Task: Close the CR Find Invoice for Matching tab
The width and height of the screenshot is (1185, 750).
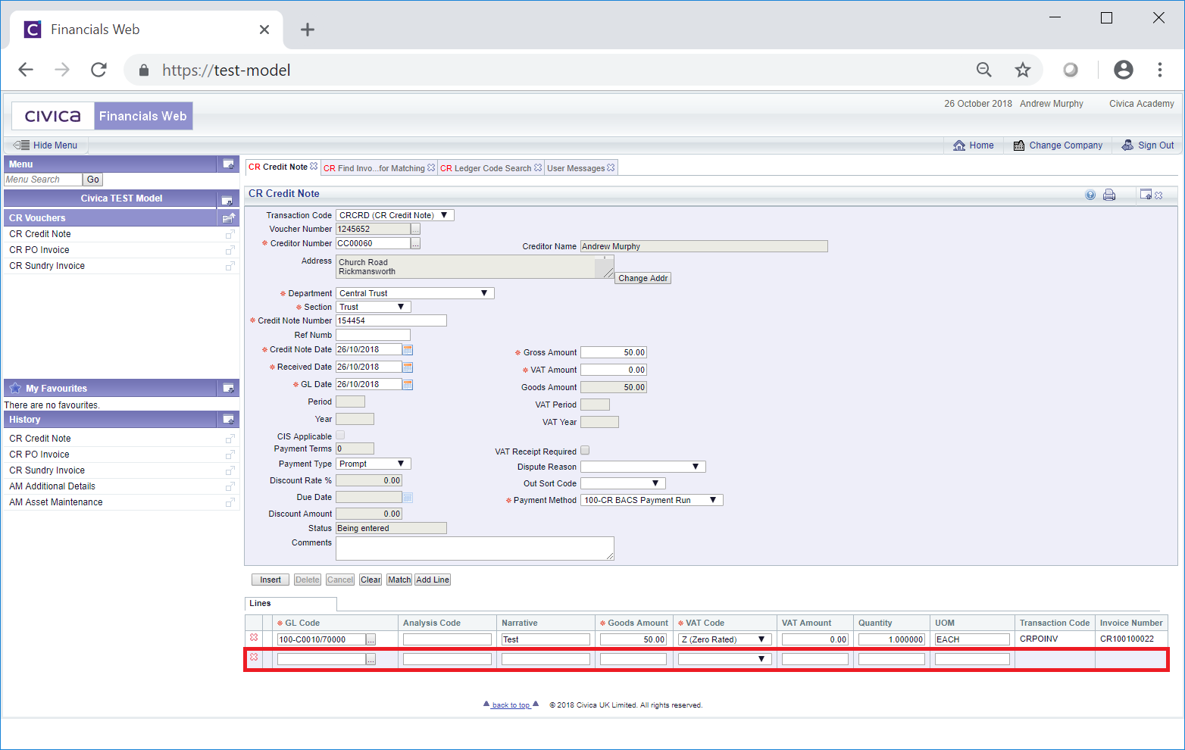Action: [431, 167]
